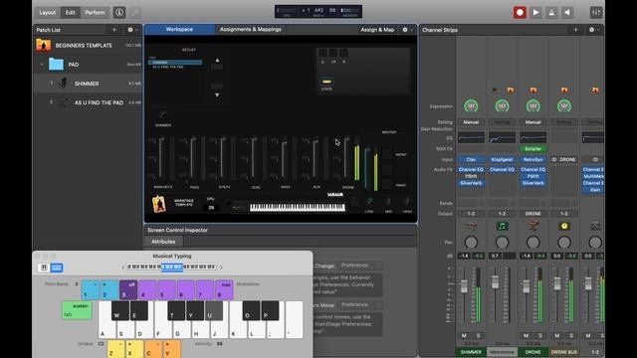Toggle the mixer sliders icon at top right
The height and width of the screenshot is (358, 637).
click(x=596, y=13)
